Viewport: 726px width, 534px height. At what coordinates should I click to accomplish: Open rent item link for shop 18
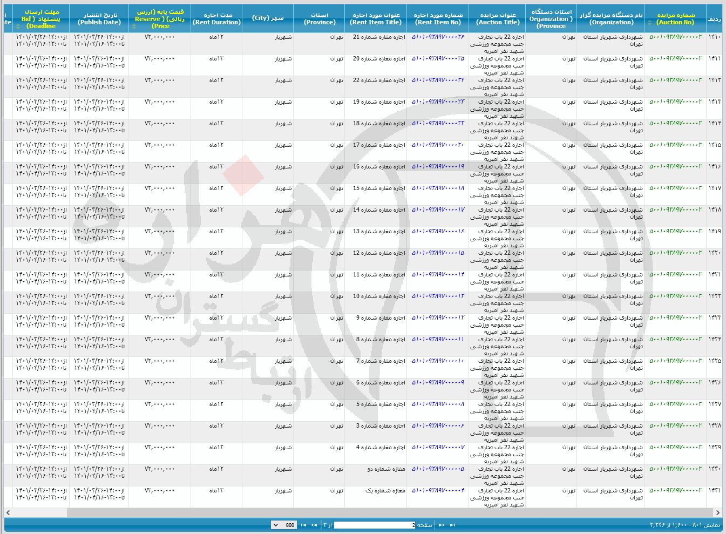[438, 124]
